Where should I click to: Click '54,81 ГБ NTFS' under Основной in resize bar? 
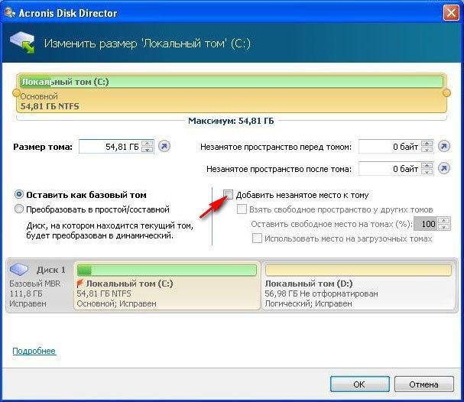tap(50, 106)
